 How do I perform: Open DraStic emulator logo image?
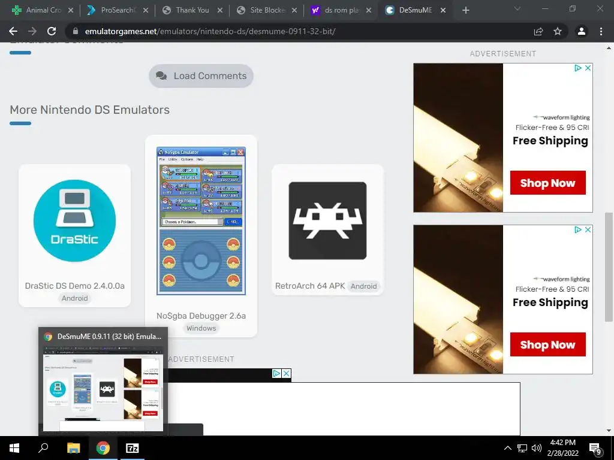coord(74,220)
